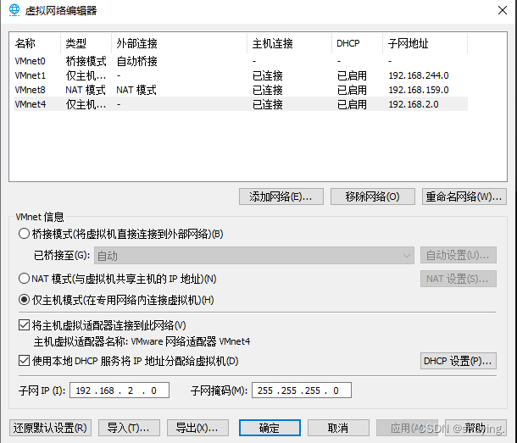The width and height of the screenshot is (517, 443).
Task: Select the VMnet8 row
Action: 241,90
